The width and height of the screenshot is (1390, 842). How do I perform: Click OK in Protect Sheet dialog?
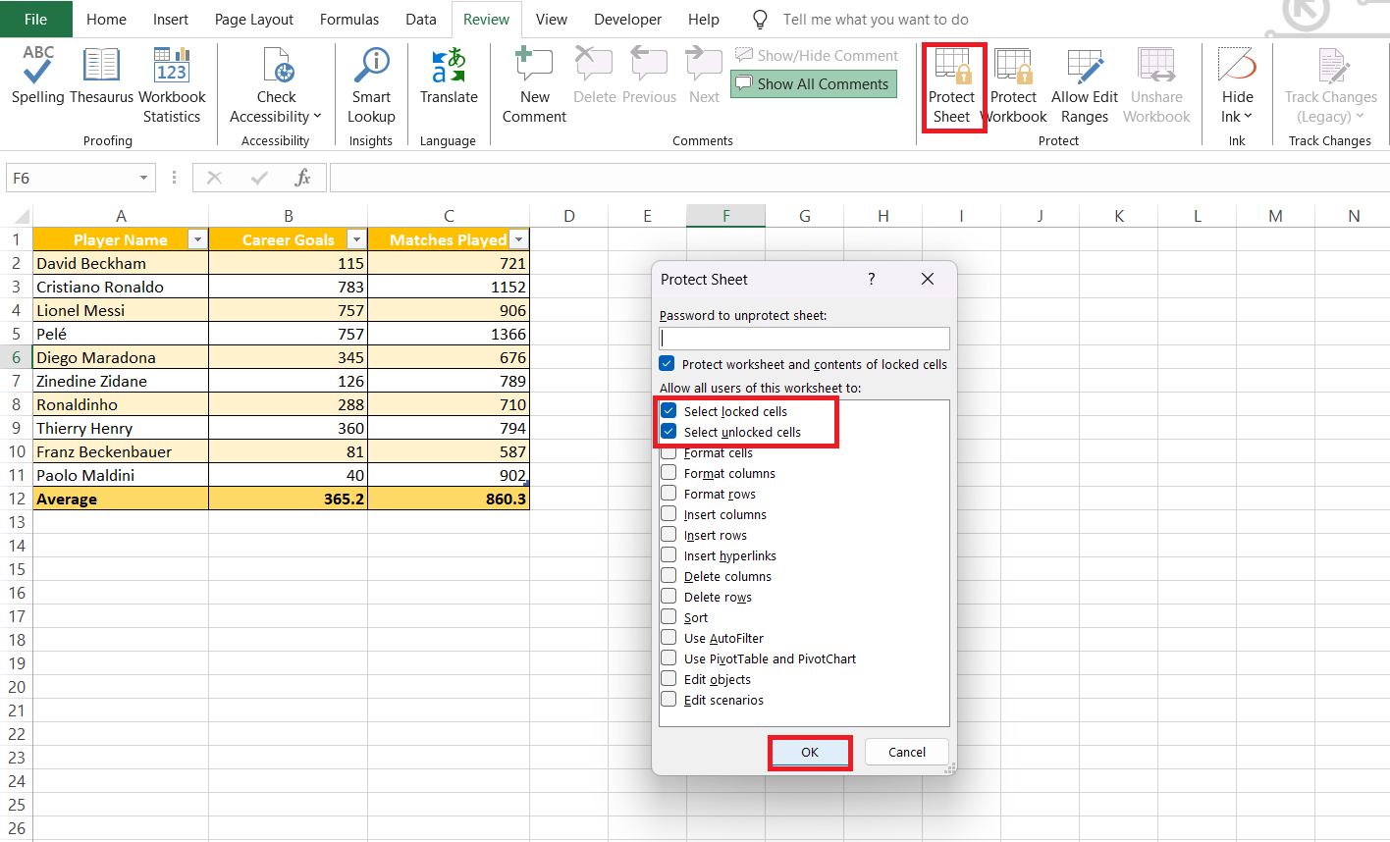(810, 753)
